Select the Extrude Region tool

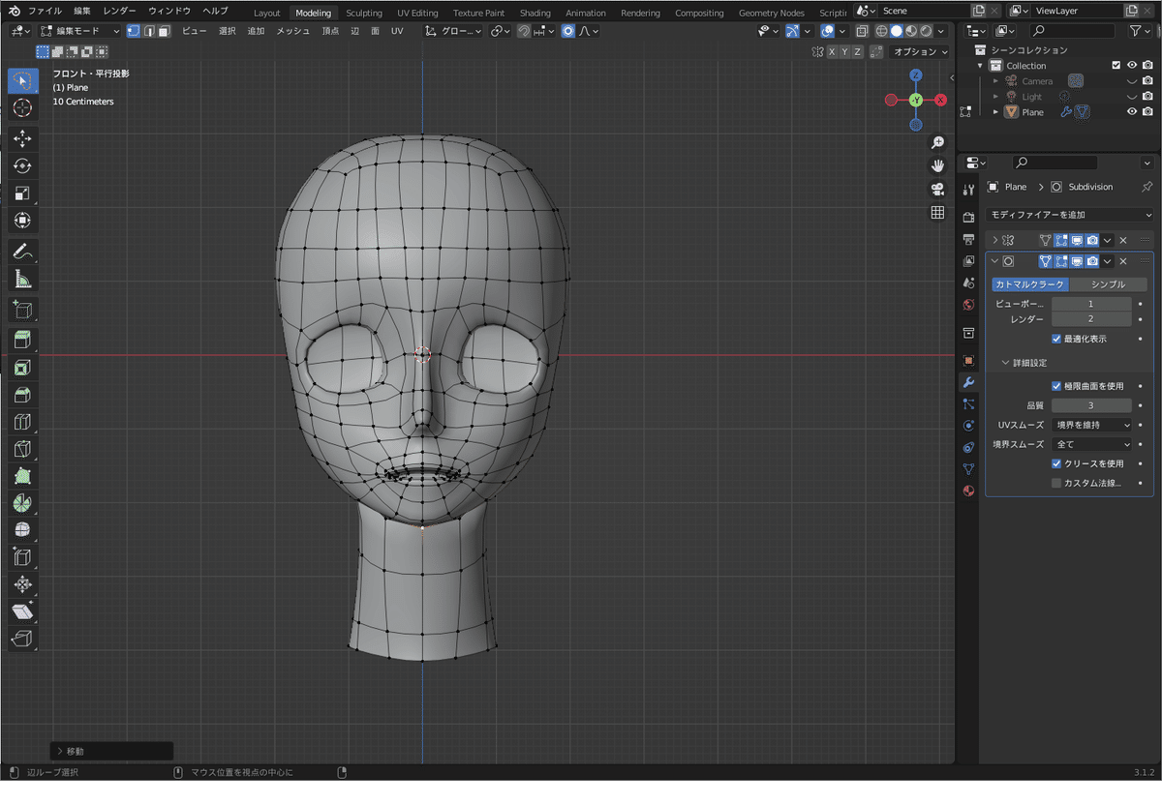23,340
